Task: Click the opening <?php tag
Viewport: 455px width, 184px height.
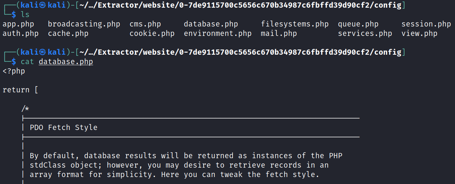Action: pos(14,71)
